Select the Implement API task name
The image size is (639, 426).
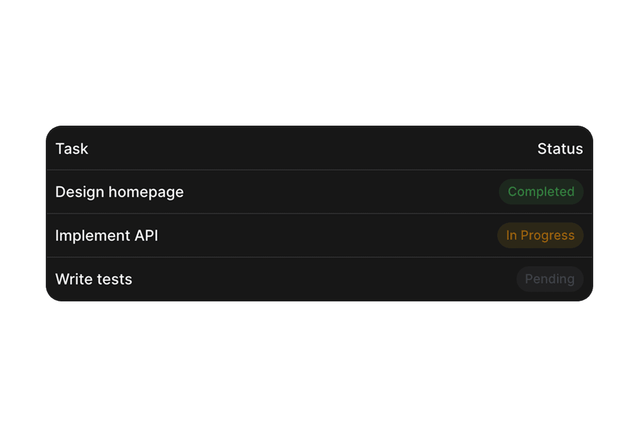(x=106, y=235)
